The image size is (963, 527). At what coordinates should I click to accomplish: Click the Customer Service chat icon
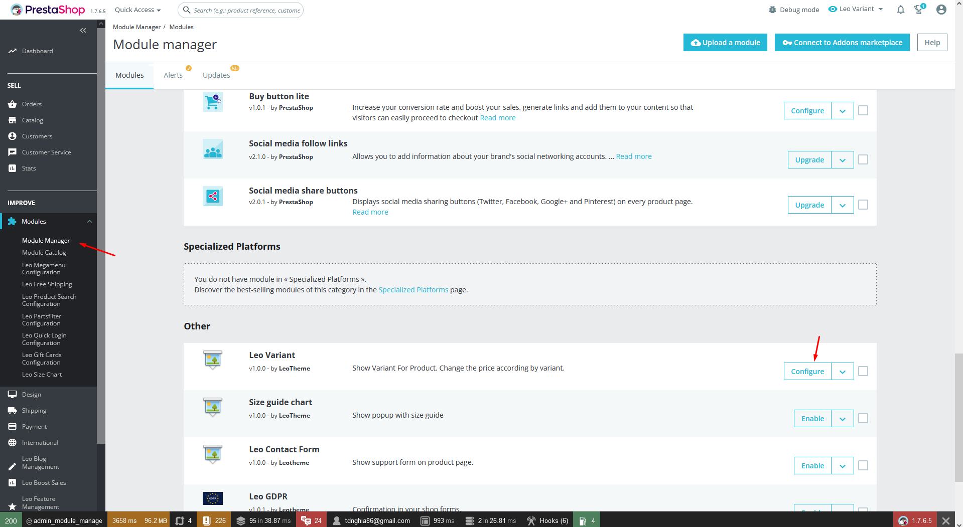pyautogui.click(x=13, y=152)
